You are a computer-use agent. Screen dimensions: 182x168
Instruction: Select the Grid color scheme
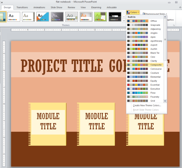145,101
